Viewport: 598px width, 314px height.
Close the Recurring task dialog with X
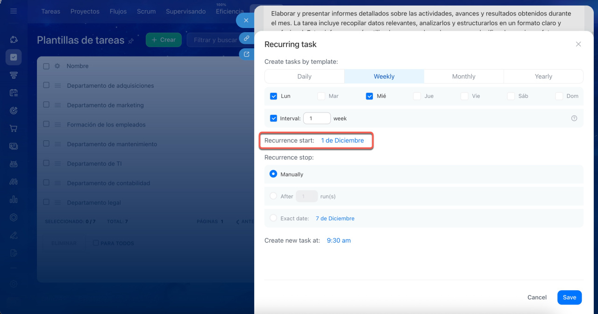pyautogui.click(x=578, y=44)
